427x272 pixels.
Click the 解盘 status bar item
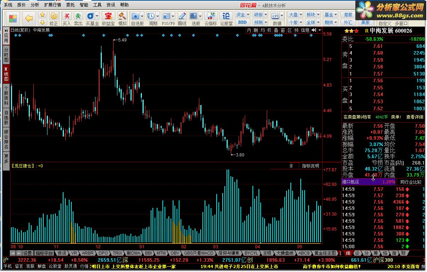pyautogui.click(x=41, y=266)
